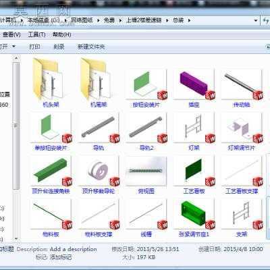Go to 上墙2线差速链 in breadcrumb
The image size is (270, 270).
(144, 20)
